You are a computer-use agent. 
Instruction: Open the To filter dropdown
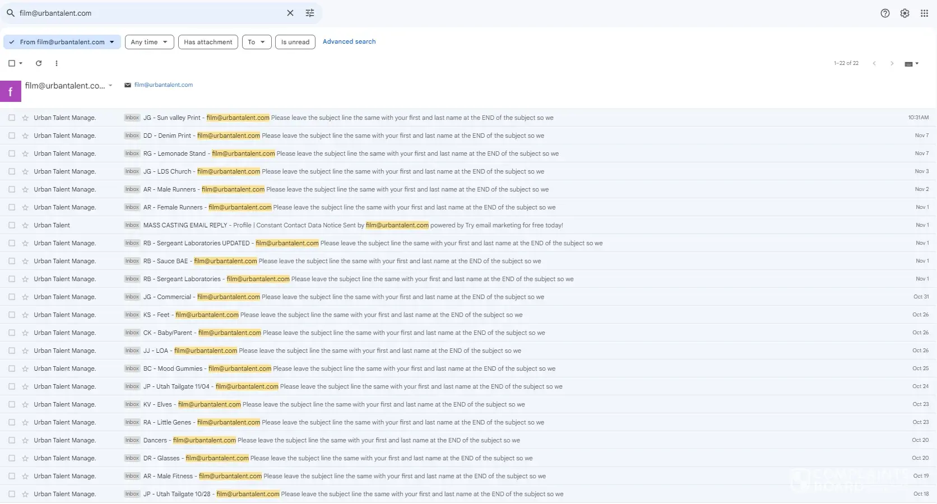(257, 42)
